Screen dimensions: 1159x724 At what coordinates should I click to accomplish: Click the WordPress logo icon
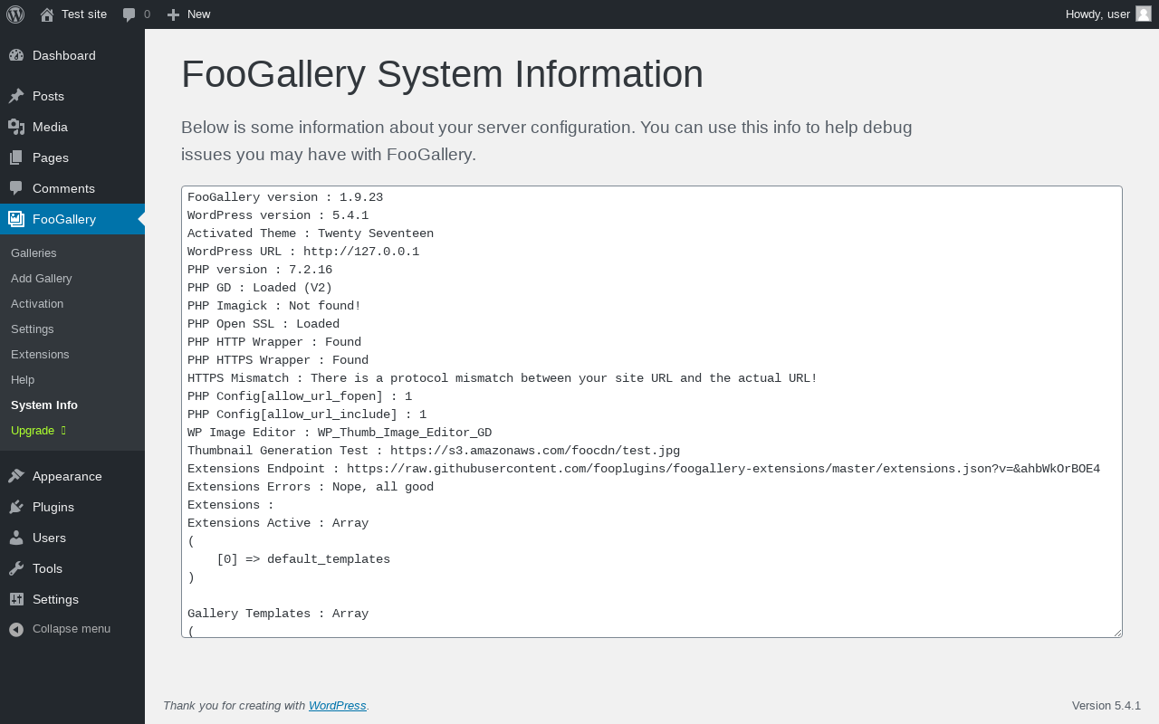(15, 14)
